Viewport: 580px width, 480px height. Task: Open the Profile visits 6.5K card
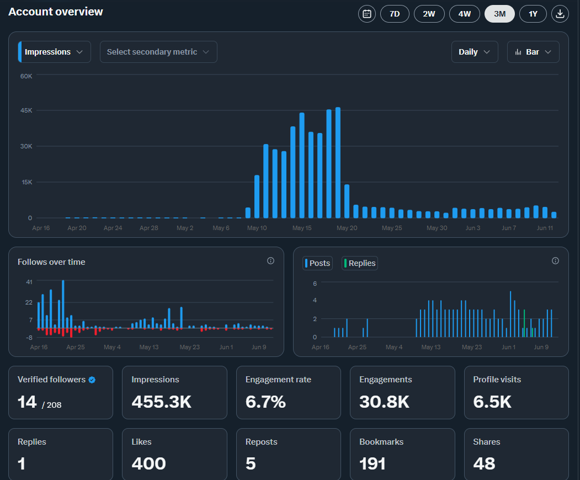tap(517, 392)
